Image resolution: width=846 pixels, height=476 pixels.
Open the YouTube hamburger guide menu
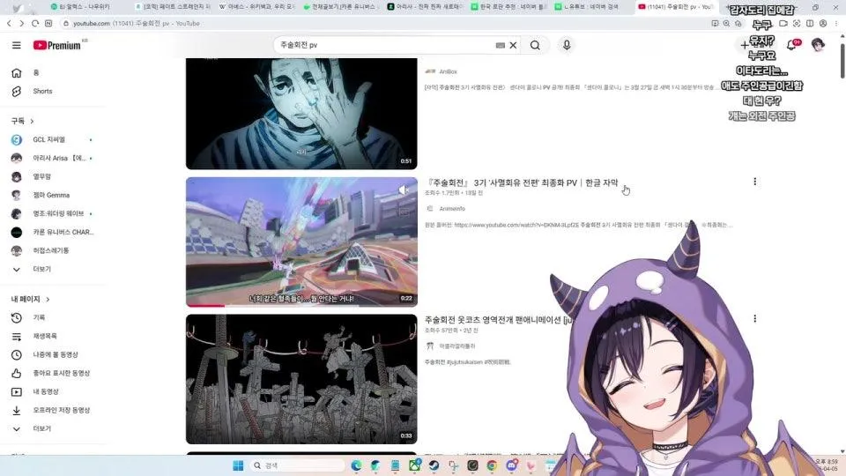pyautogui.click(x=16, y=45)
